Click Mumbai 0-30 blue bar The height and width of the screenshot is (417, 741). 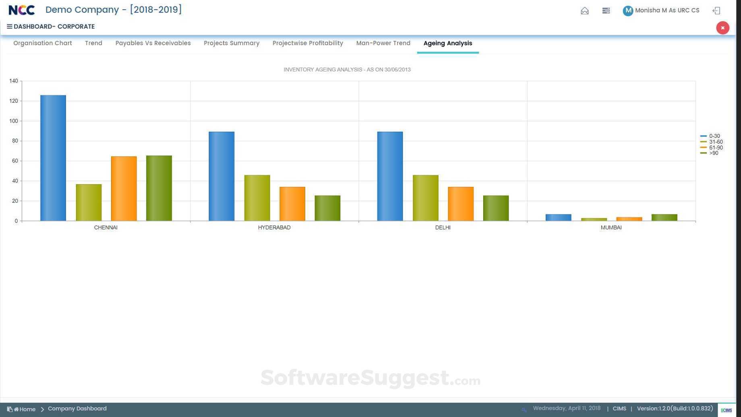[x=558, y=218]
